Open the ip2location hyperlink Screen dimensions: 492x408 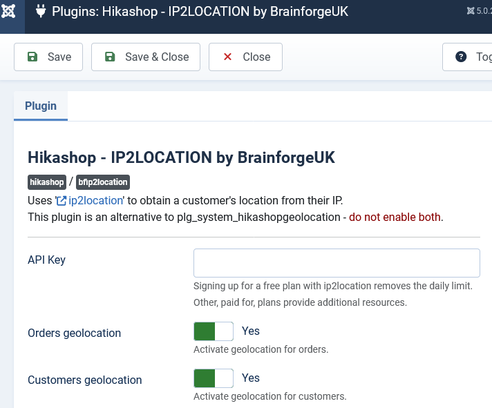[x=95, y=201]
